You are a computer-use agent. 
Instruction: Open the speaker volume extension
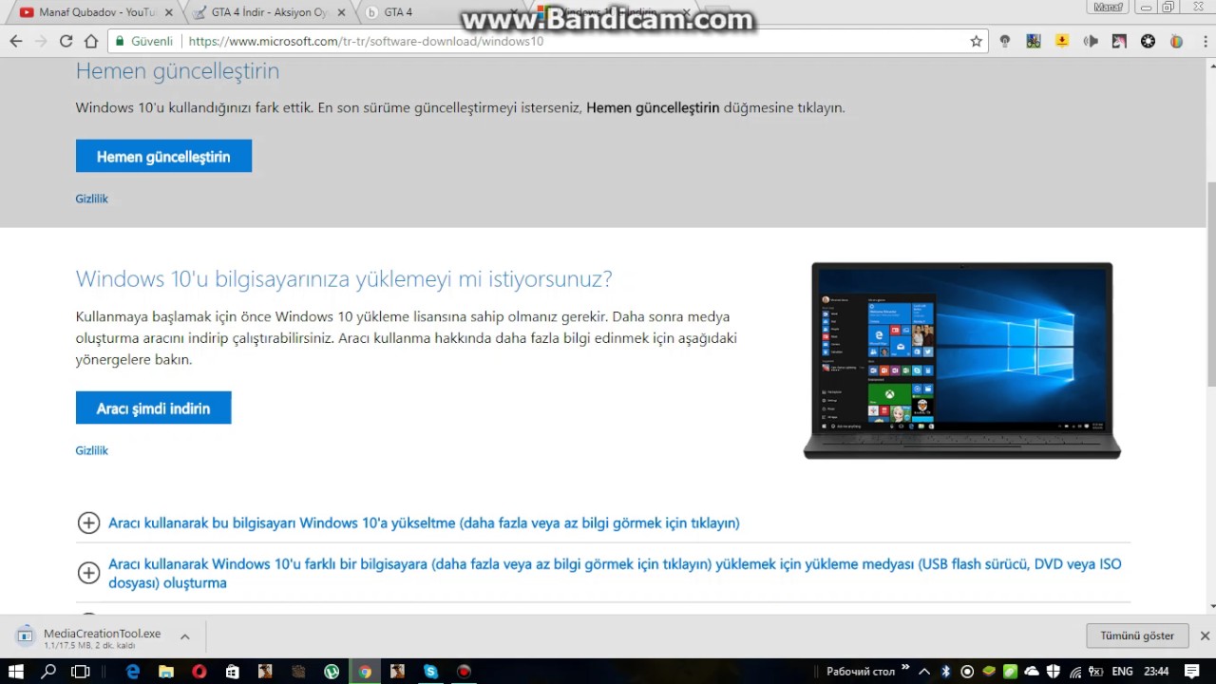[1091, 41]
